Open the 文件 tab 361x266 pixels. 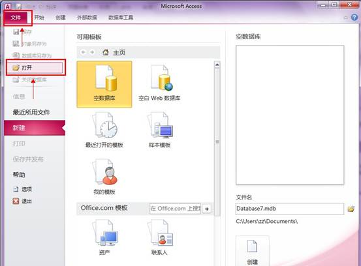(x=16, y=18)
